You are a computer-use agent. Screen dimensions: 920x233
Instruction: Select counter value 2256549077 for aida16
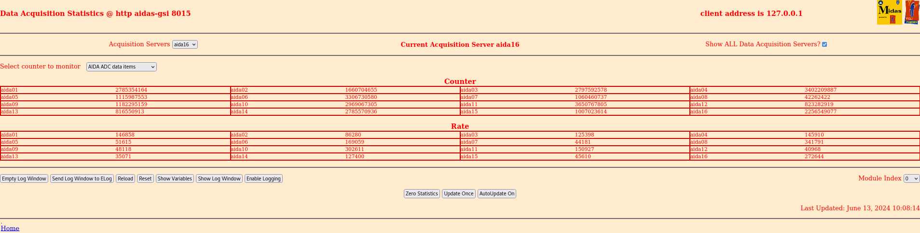(x=821, y=112)
